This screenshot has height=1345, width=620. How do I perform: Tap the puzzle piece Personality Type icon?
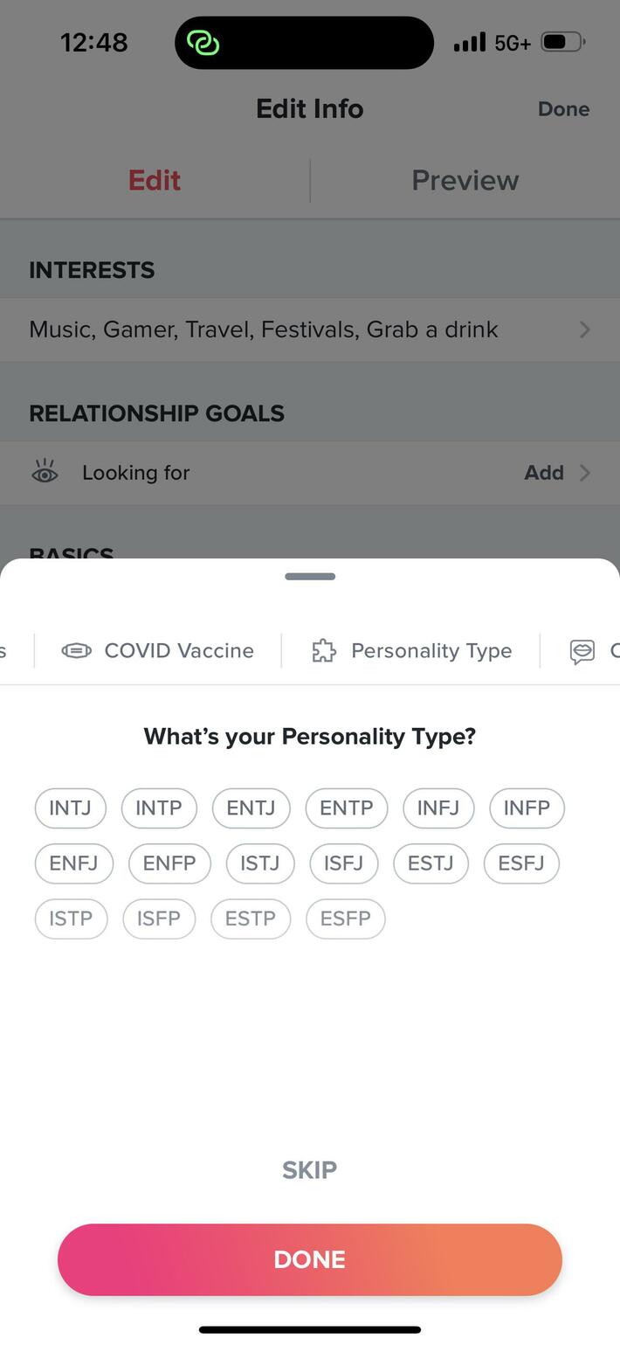coord(324,651)
